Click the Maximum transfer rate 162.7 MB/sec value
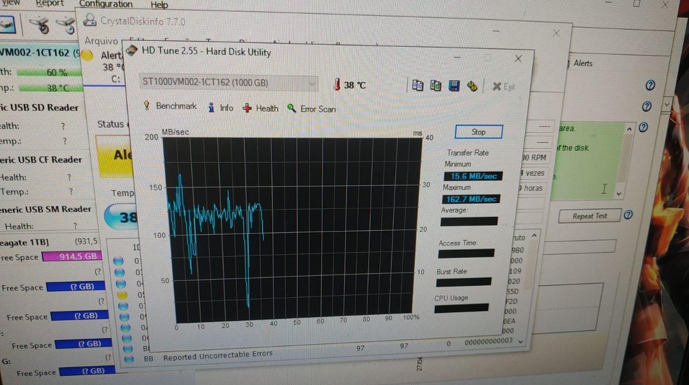 (x=471, y=199)
